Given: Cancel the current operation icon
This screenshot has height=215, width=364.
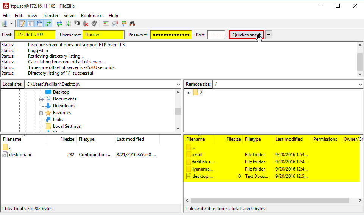Looking at the screenshot, I should coord(77,24).
